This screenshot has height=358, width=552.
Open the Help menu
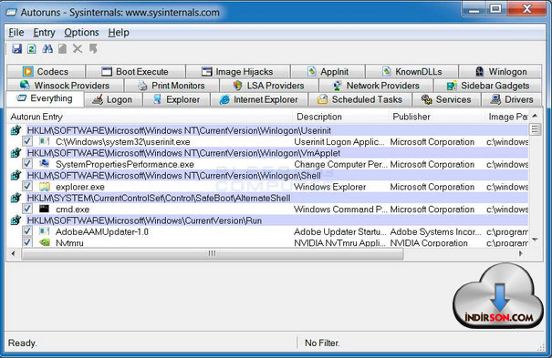click(119, 32)
